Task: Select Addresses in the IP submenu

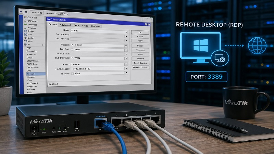Action: [x=32, y=54]
